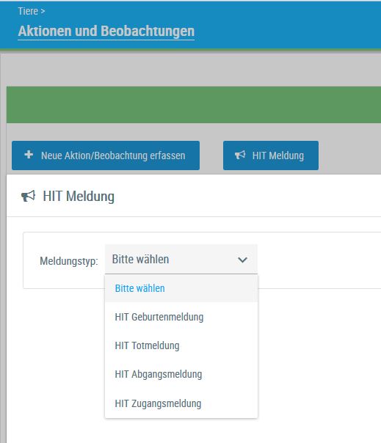Choose HIT Totmeldung from the list

(181, 345)
